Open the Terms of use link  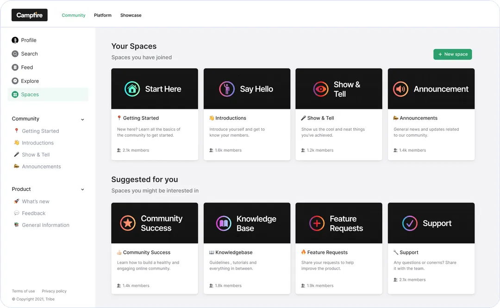(x=23, y=291)
